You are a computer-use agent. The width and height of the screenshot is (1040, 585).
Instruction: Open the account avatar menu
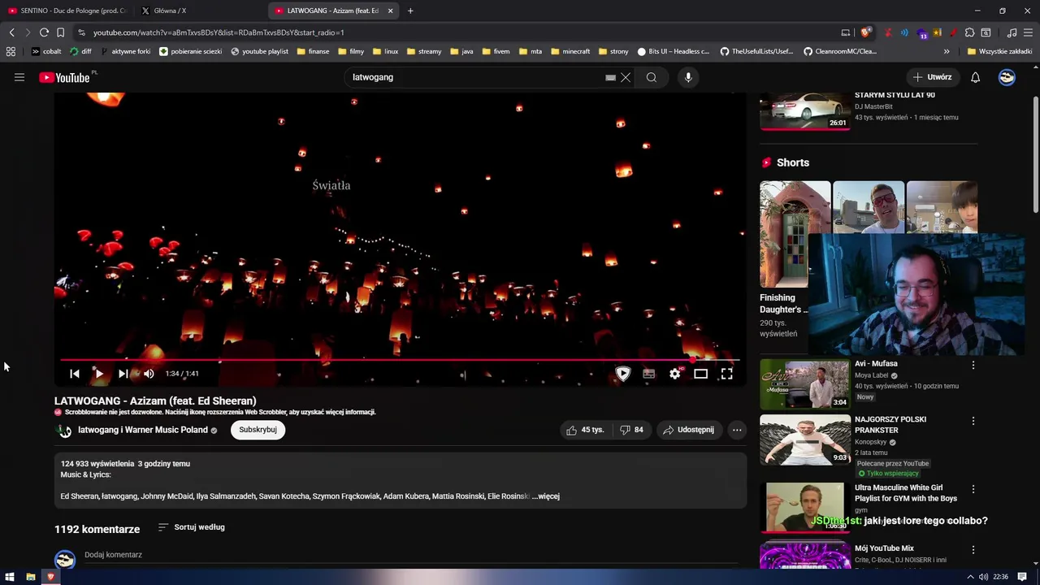(x=1007, y=77)
